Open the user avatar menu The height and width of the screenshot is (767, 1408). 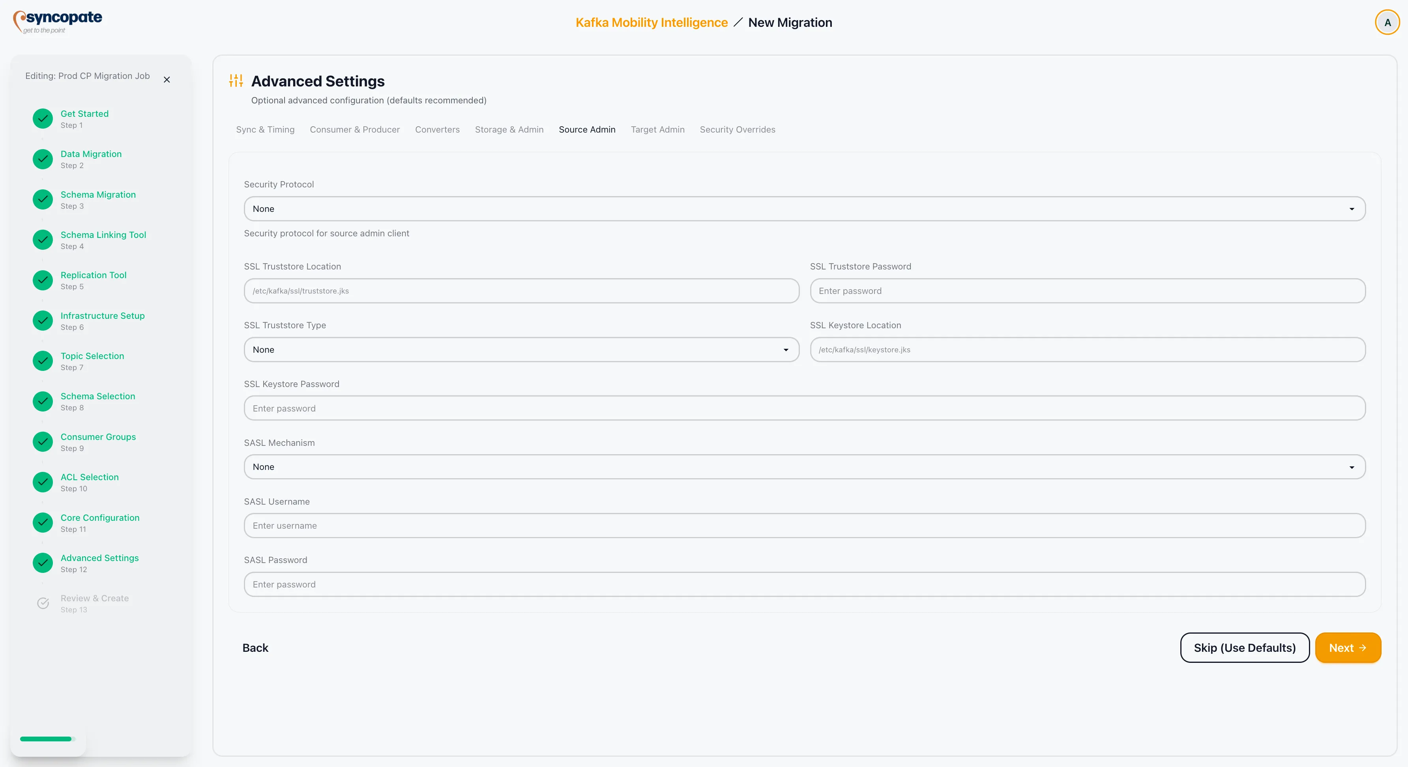[x=1387, y=22]
